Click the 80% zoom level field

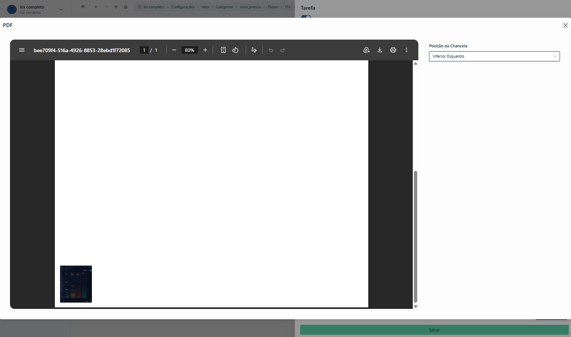pos(189,50)
